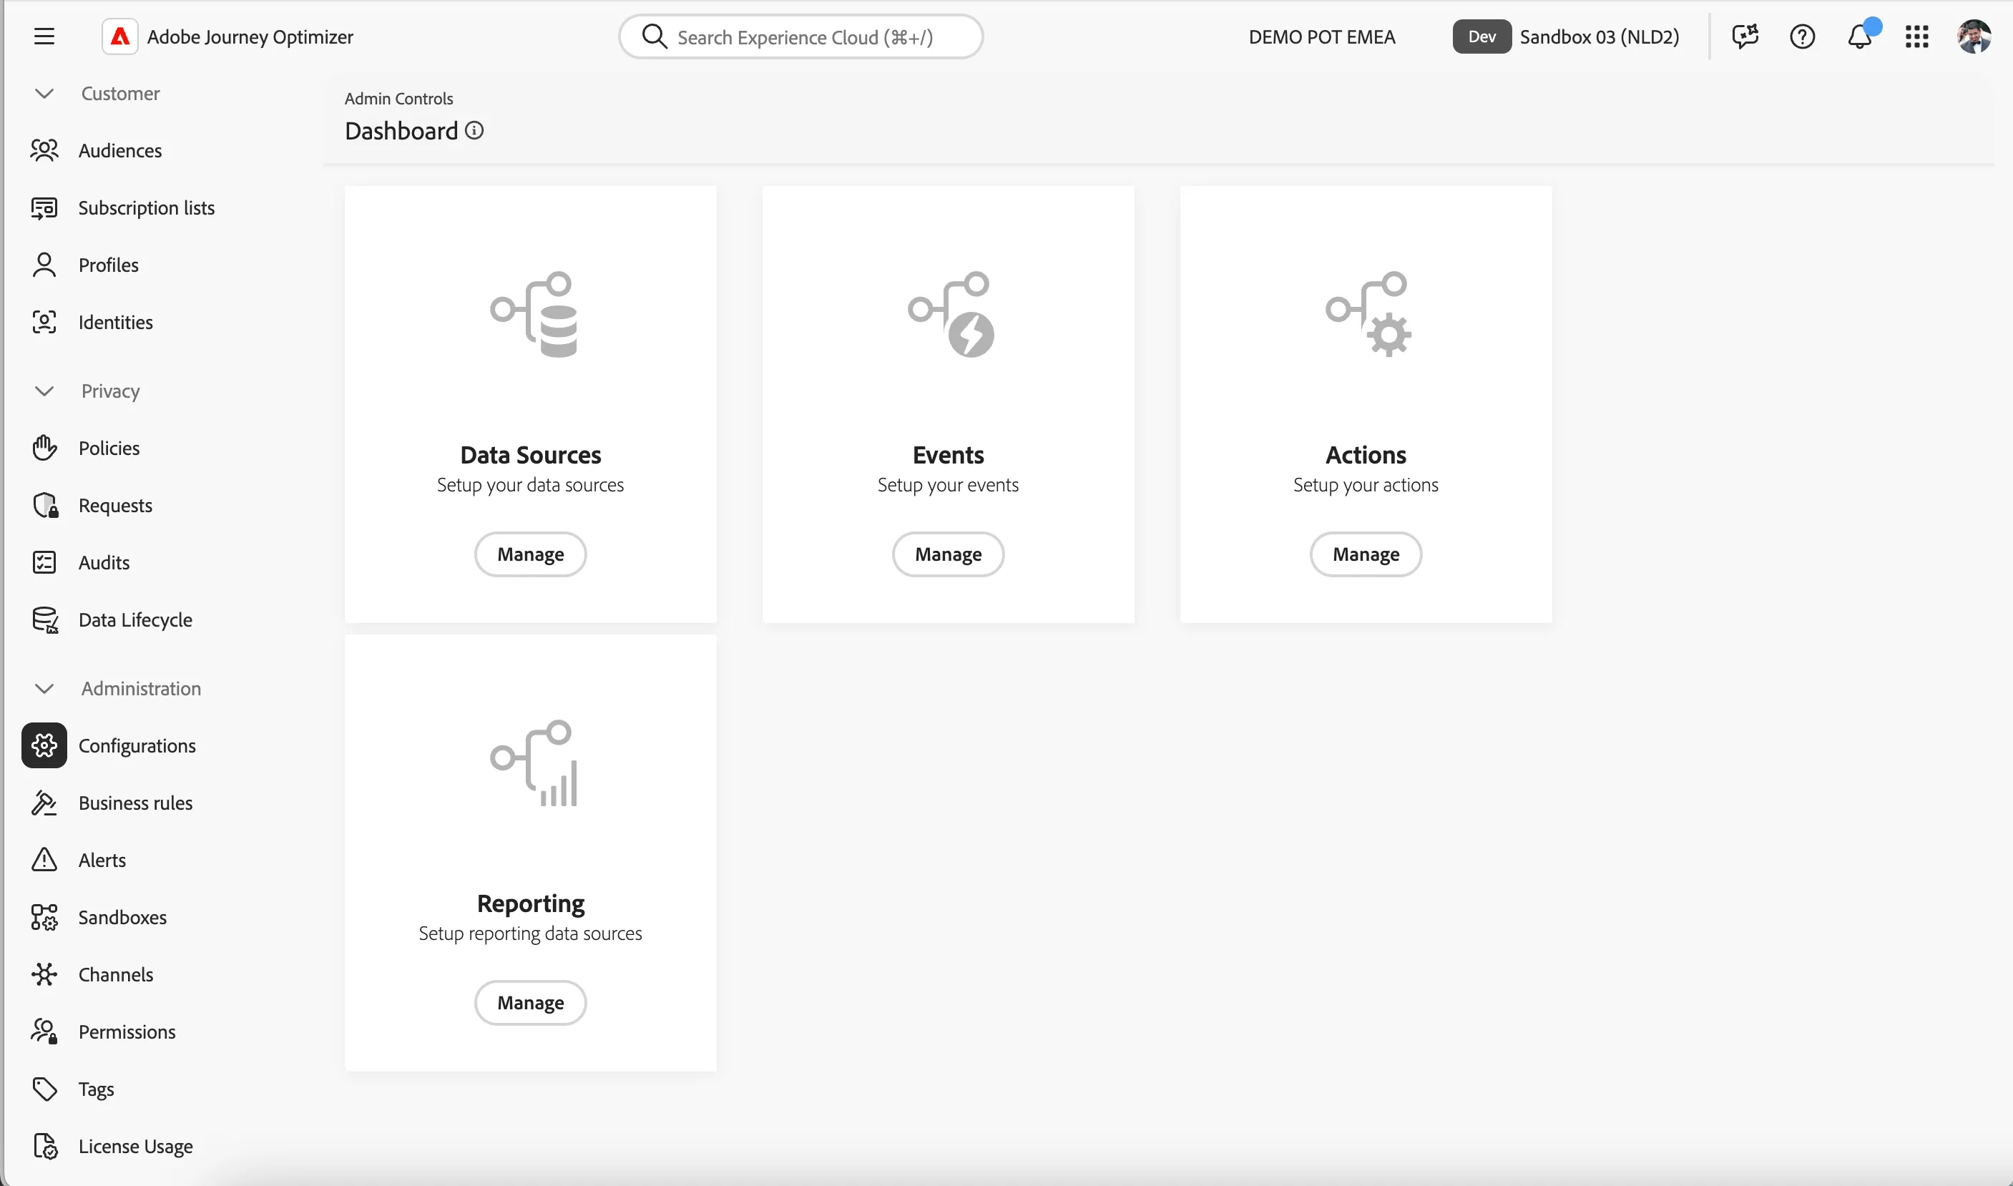Open the Sandbox 03 (NLD2) selector
This screenshot has height=1186, width=2013.
point(1565,36)
